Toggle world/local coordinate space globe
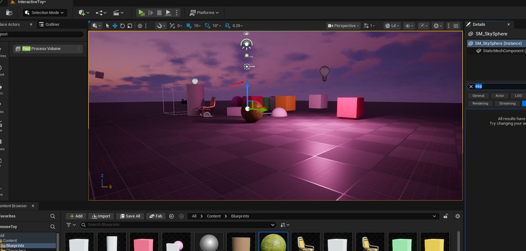Screen dimensions: 526x251 click(140, 26)
